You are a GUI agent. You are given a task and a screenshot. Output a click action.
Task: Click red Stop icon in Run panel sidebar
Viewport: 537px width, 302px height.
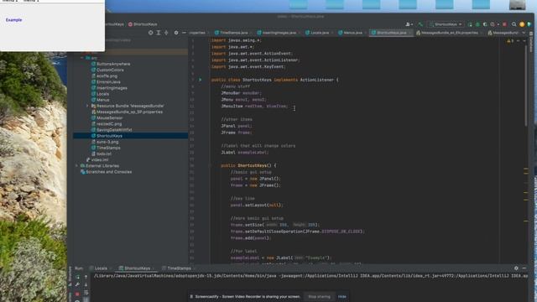coord(77,294)
